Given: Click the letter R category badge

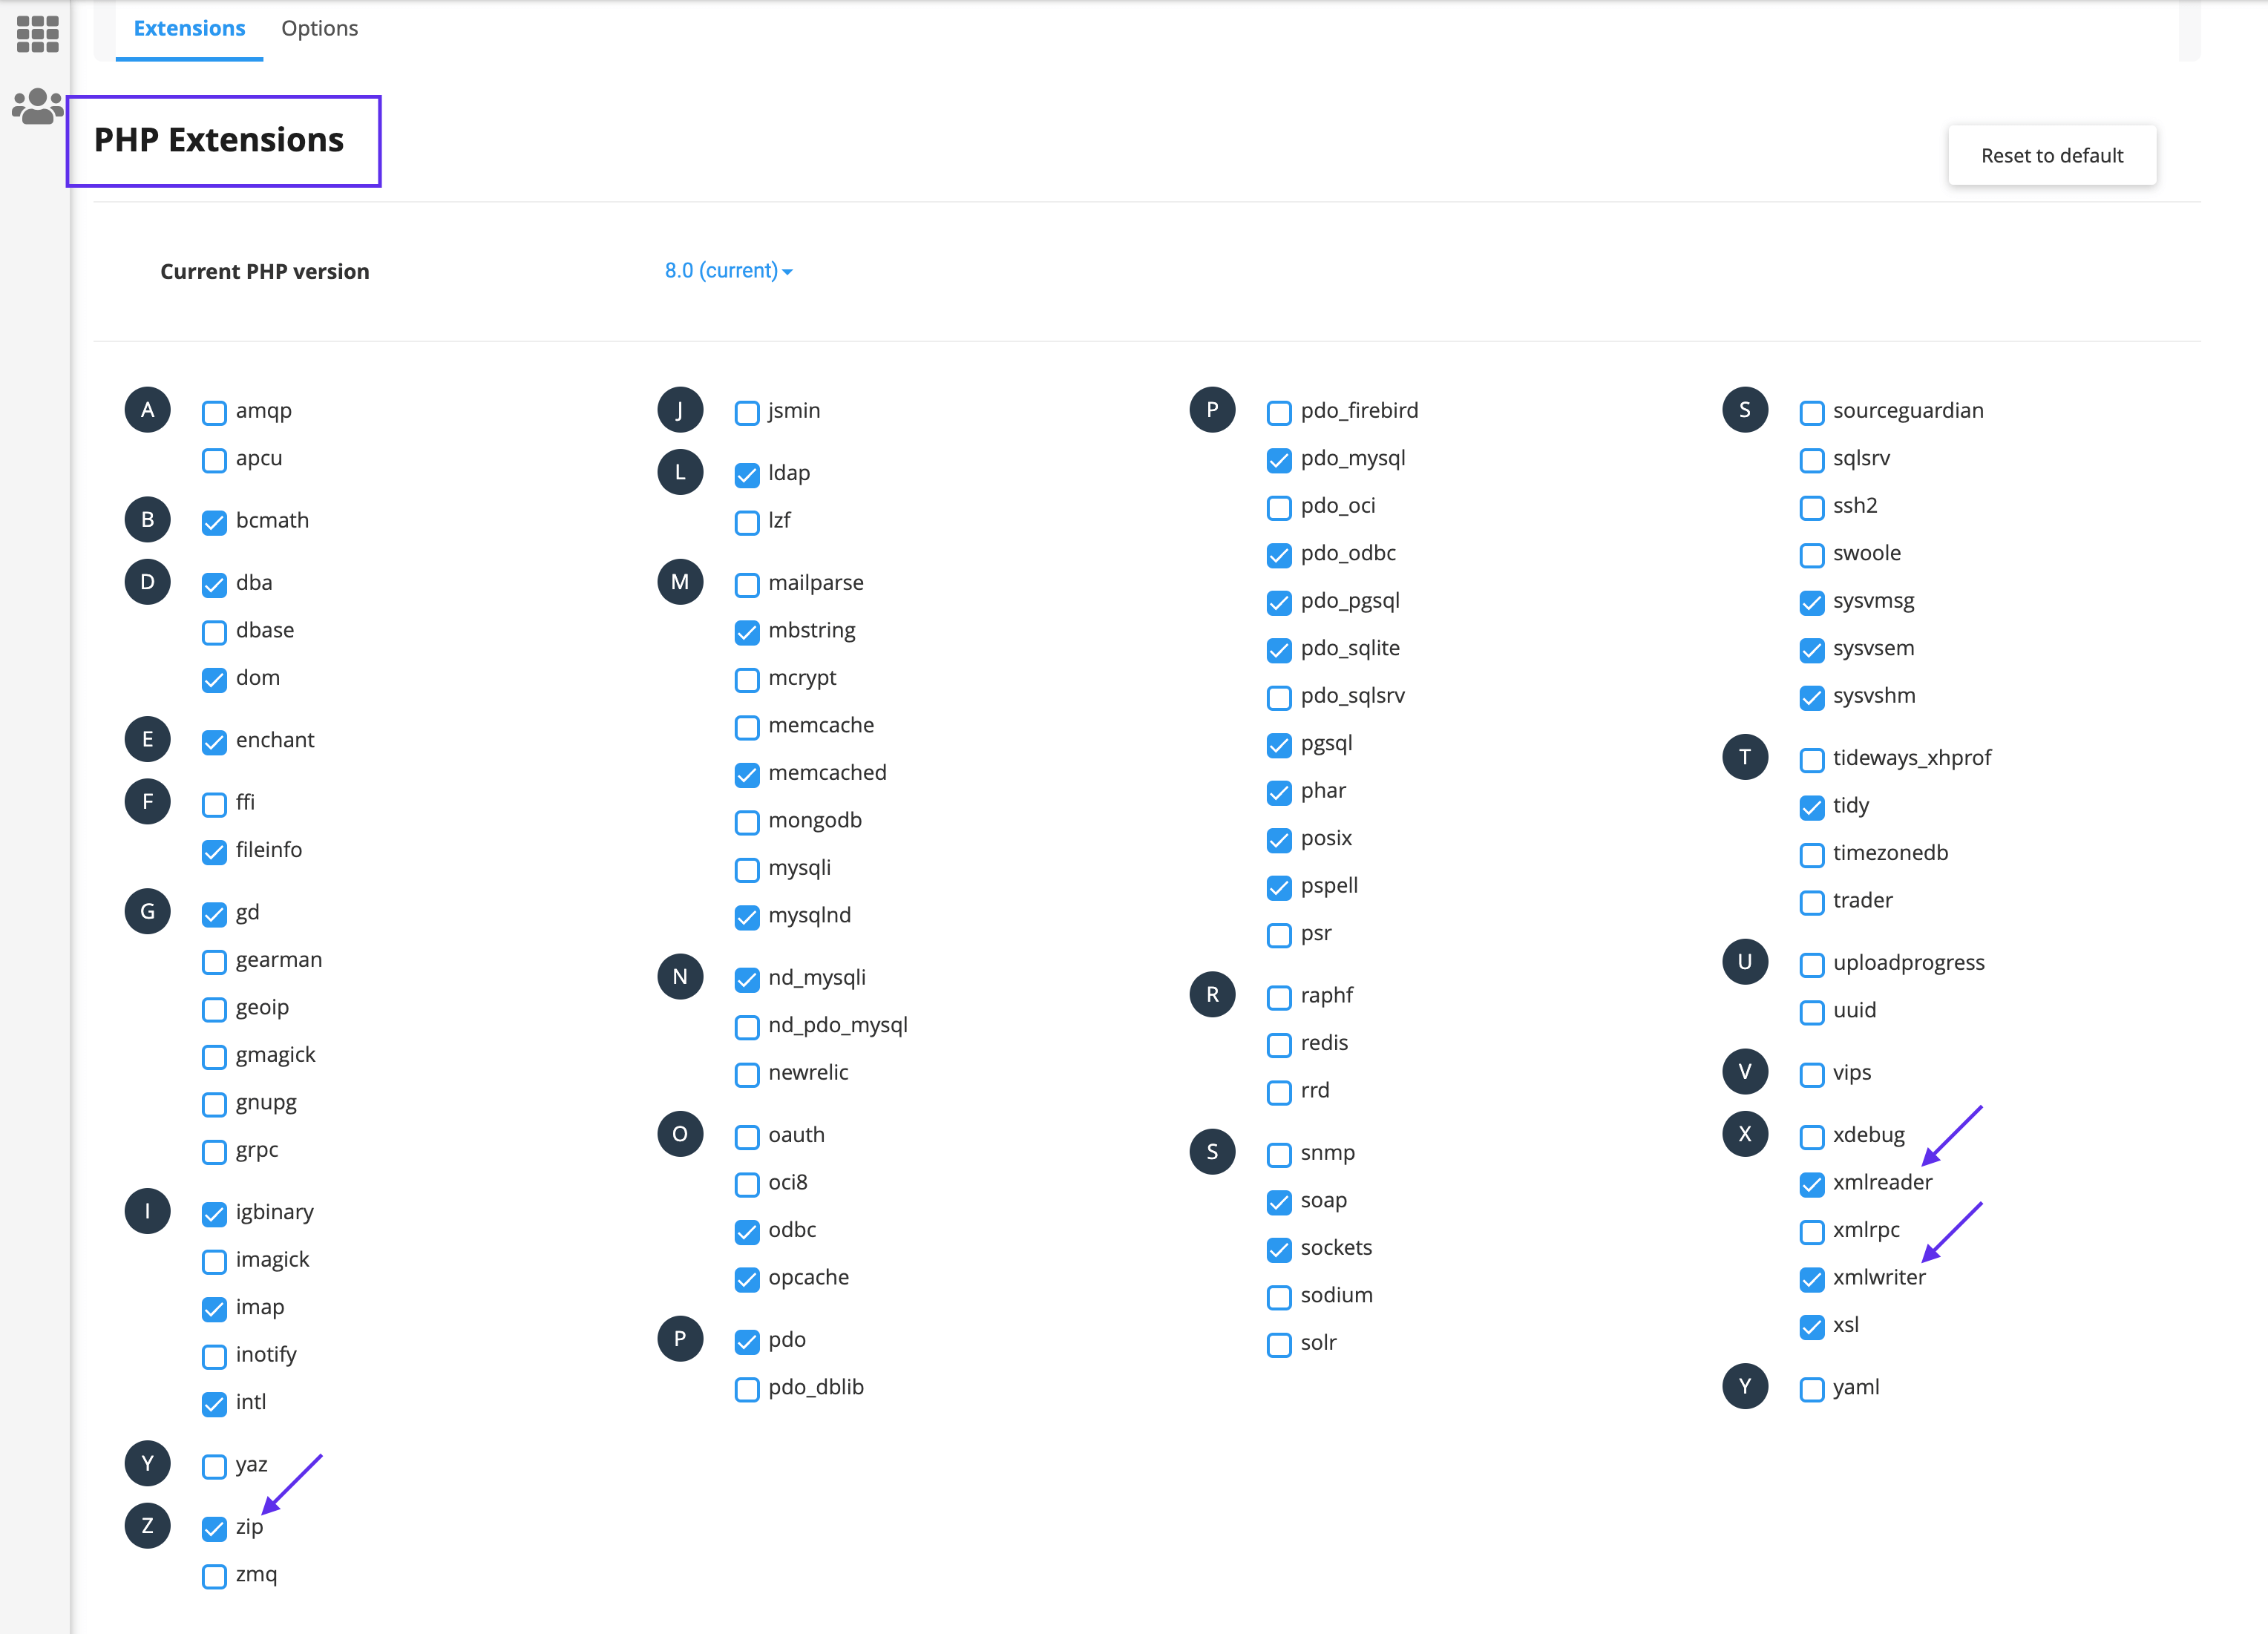Looking at the screenshot, I should (x=1212, y=995).
